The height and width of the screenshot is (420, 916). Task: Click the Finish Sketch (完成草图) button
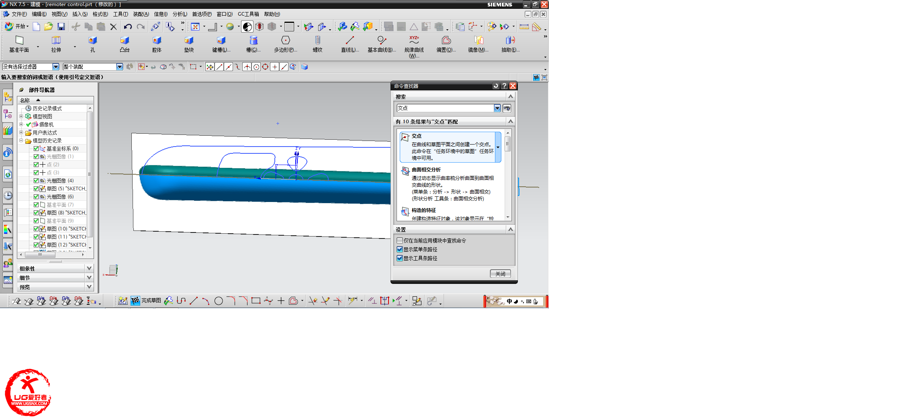(146, 301)
